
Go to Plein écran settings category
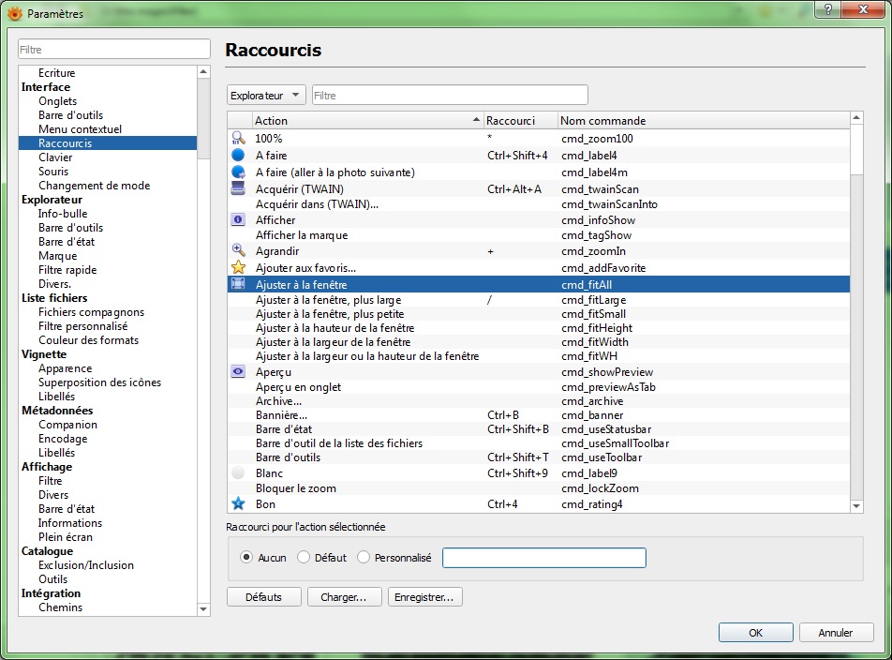(65, 537)
